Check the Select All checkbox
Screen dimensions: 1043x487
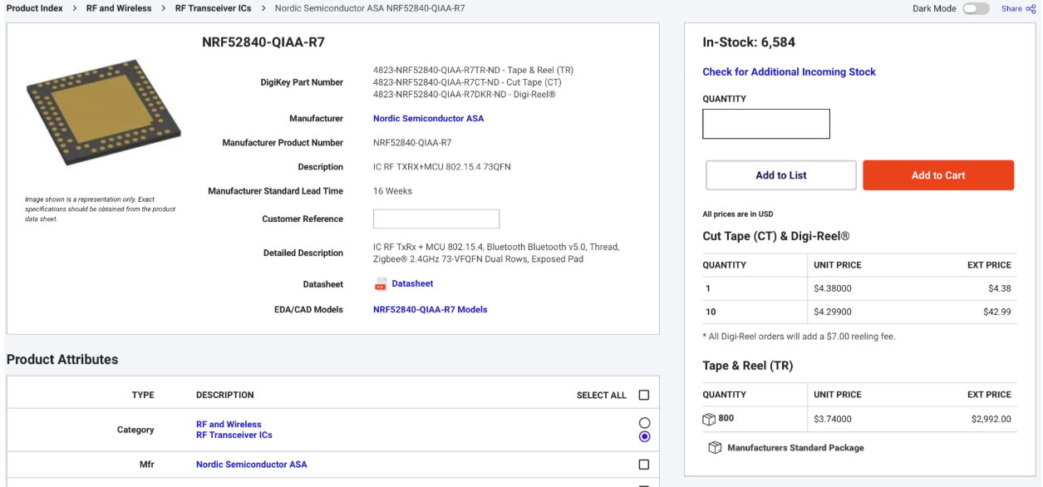click(644, 396)
